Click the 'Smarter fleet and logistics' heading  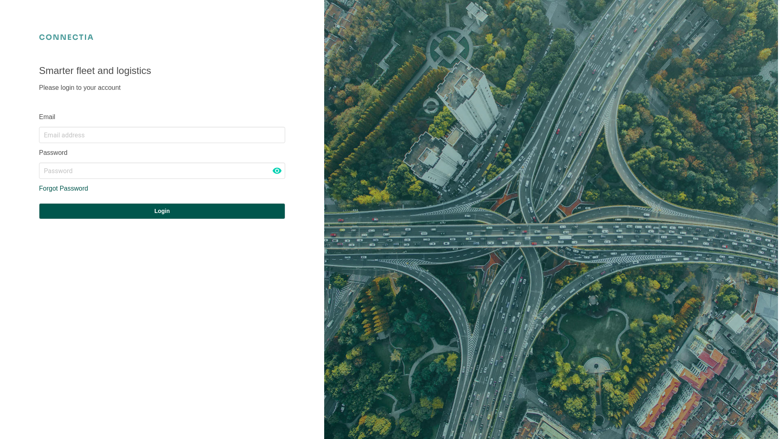click(95, 71)
